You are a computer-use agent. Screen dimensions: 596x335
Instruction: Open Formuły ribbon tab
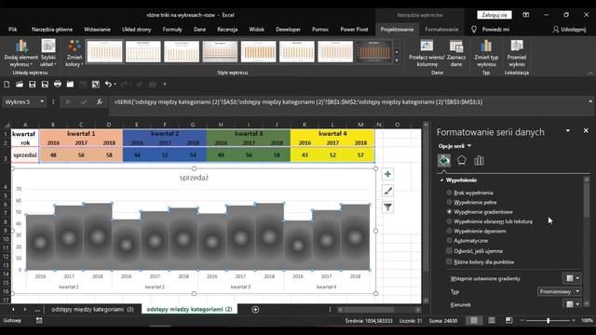pos(172,29)
